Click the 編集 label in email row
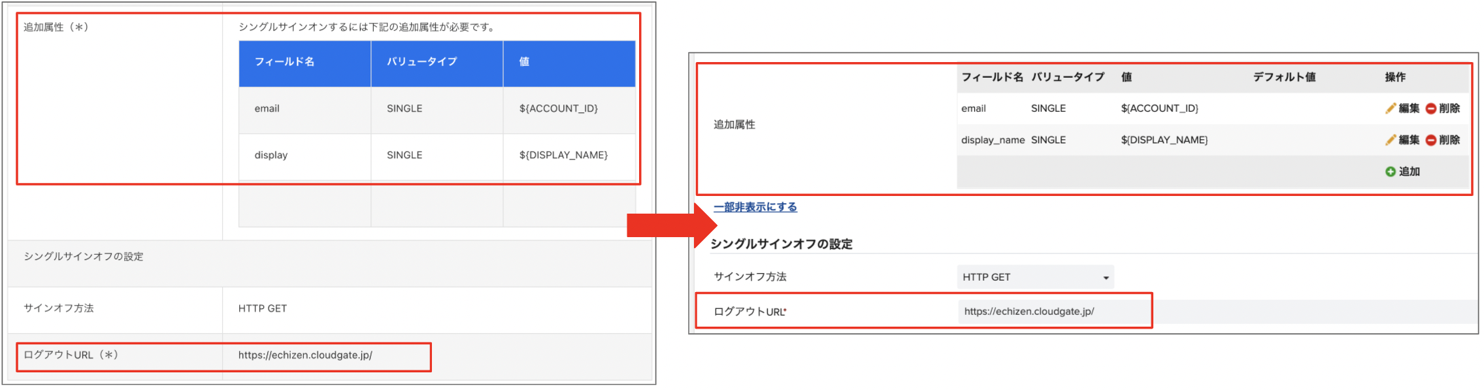 pyautogui.click(x=1409, y=108)
